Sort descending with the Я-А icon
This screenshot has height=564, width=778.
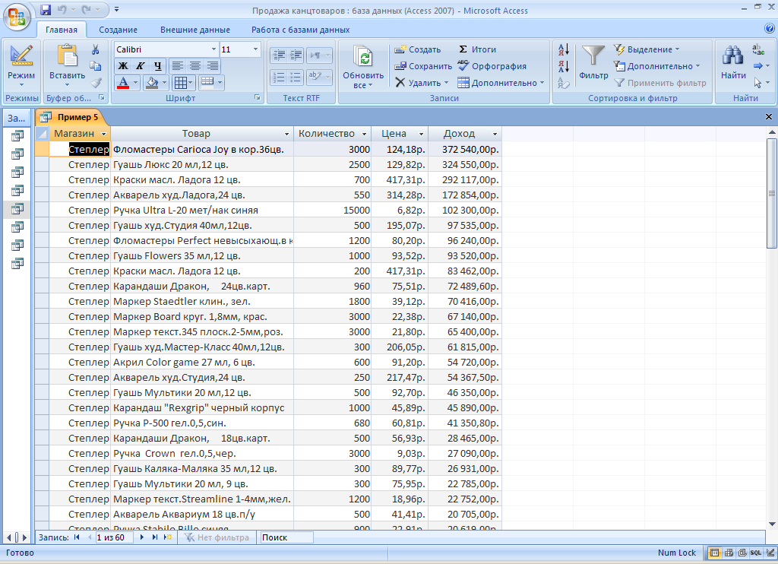[564, 66]
